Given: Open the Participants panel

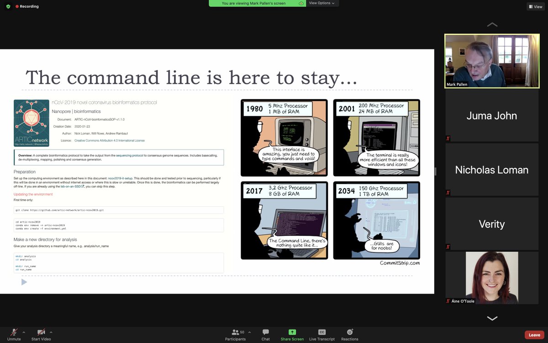Looking at the screenshot, I should (x=235, y=335).
